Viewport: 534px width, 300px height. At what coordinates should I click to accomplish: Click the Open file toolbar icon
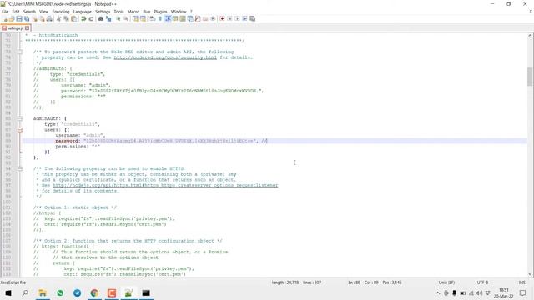12,18
